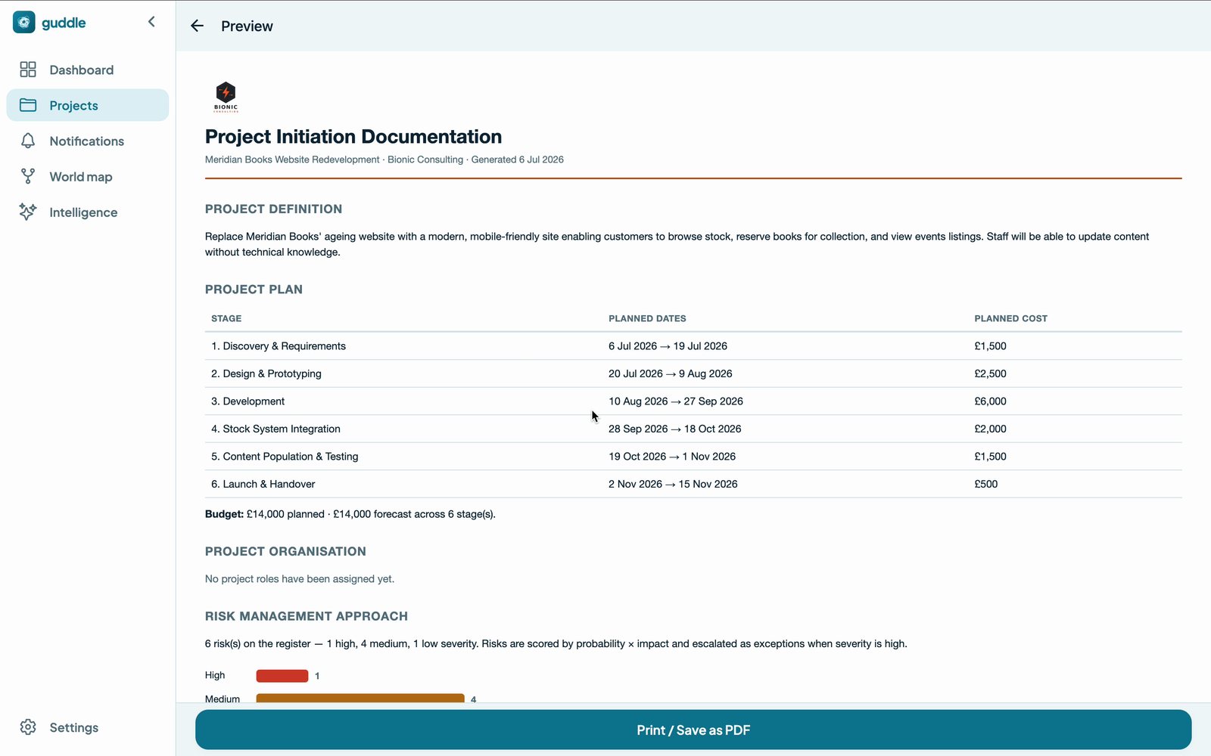Click the Notifications bell icon
1211x756 pixels.
point(28,141)
